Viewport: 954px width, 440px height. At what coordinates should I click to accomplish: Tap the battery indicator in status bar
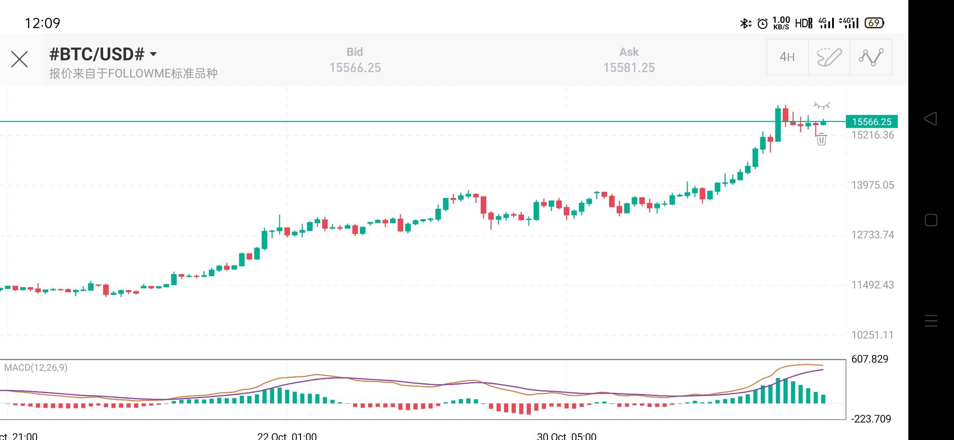pyautogui.click(x=874, y=23)
